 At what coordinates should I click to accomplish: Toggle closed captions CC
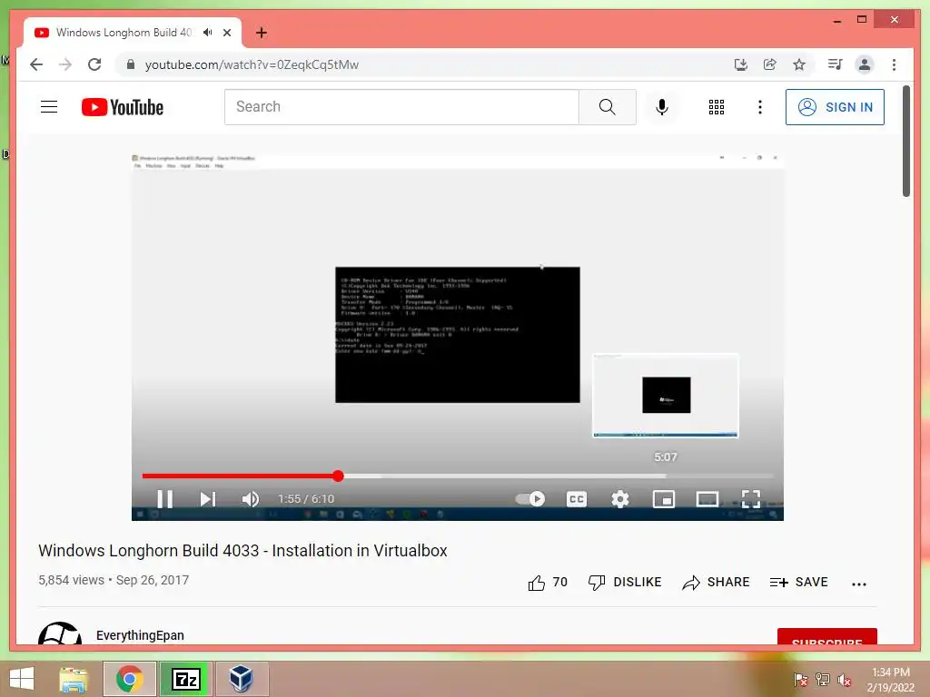click(577, 499)
